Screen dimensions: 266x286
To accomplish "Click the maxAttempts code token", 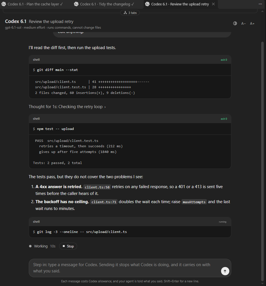I will [x=194, y=202].
